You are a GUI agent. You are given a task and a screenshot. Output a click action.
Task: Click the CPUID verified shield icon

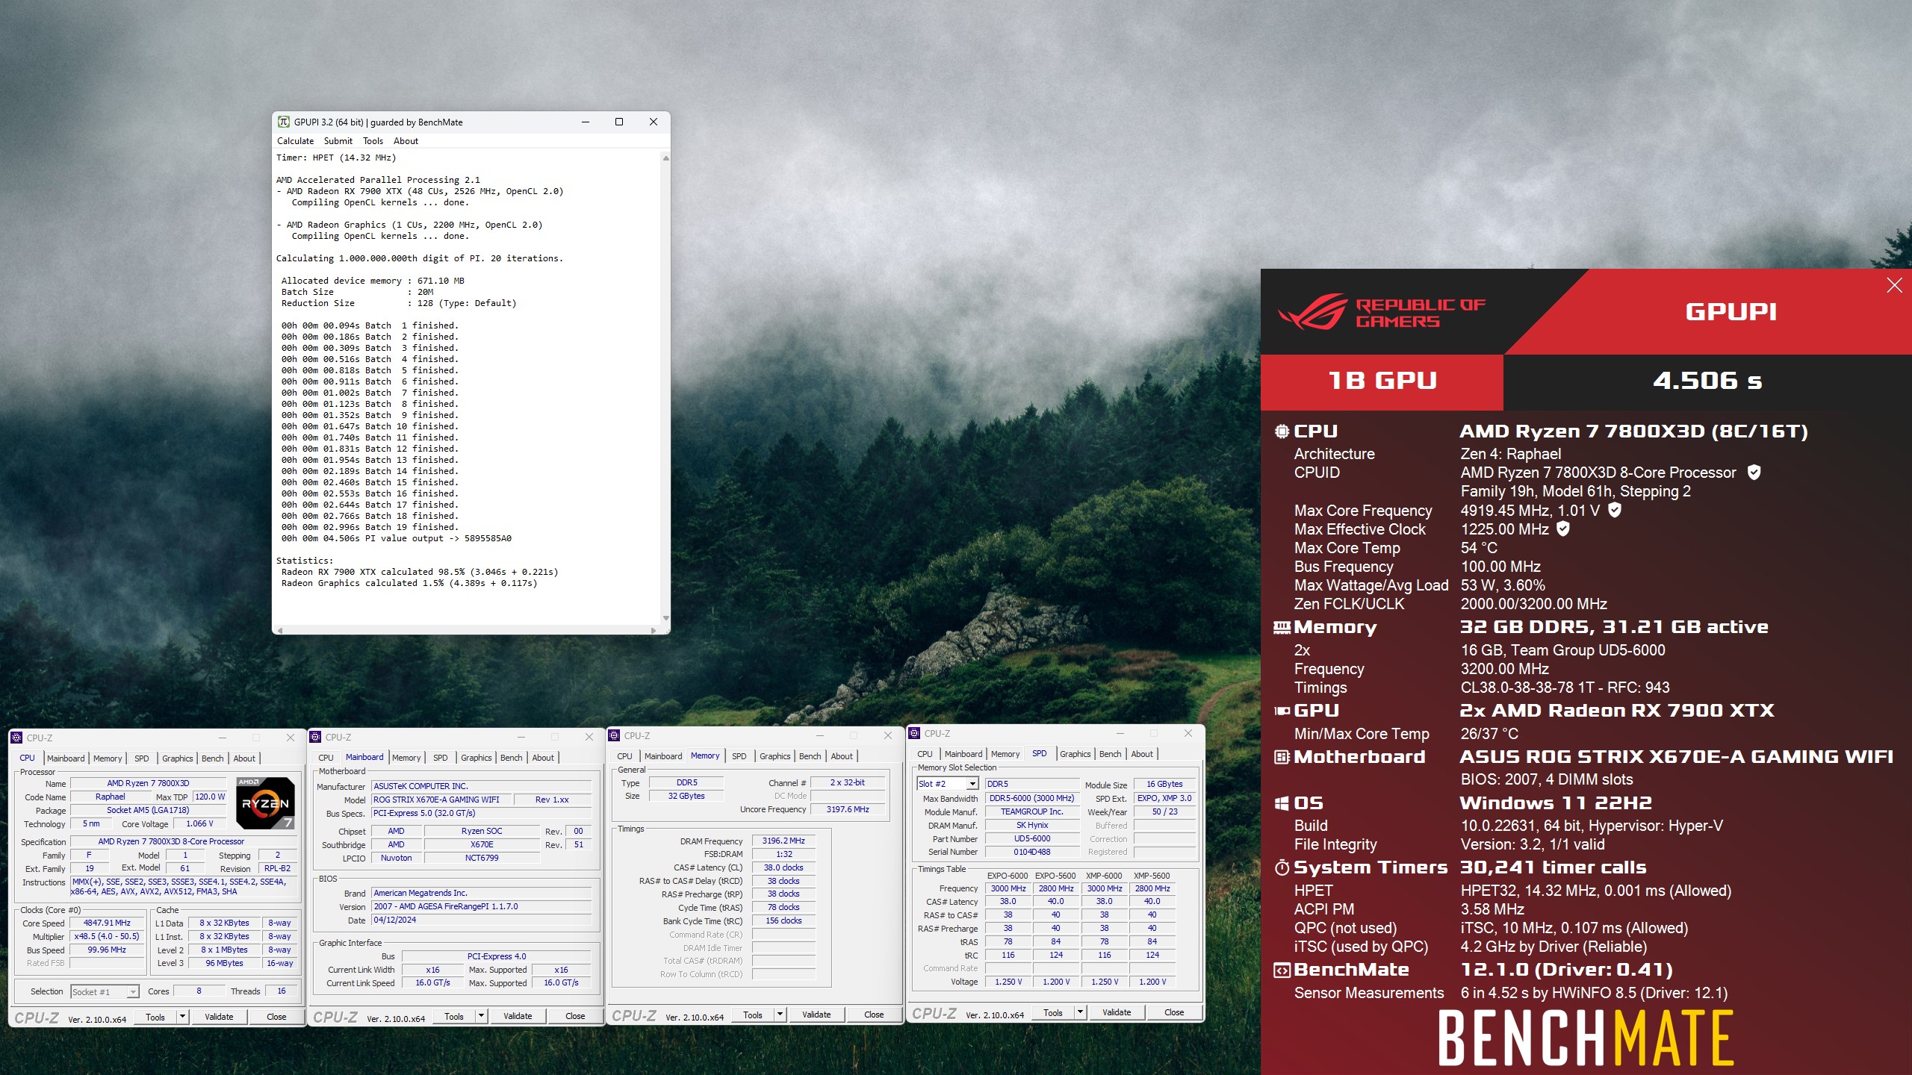pos(1754,473)
